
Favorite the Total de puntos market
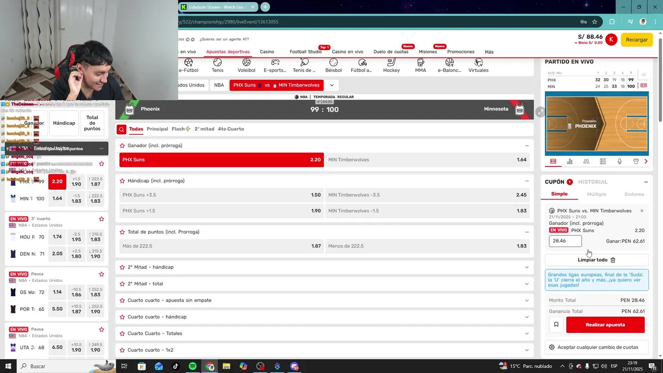click(x=122, y=232)
